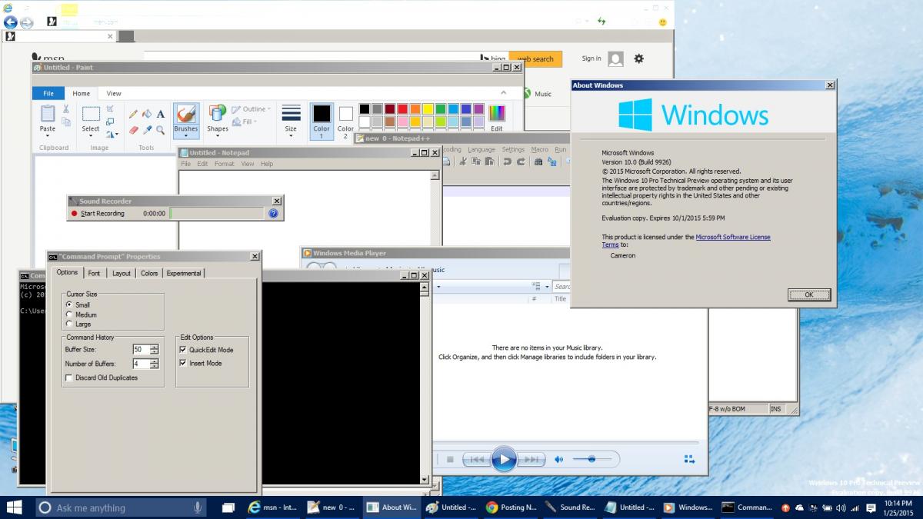Select the Pencil tool in Paint

pos(133,114)
